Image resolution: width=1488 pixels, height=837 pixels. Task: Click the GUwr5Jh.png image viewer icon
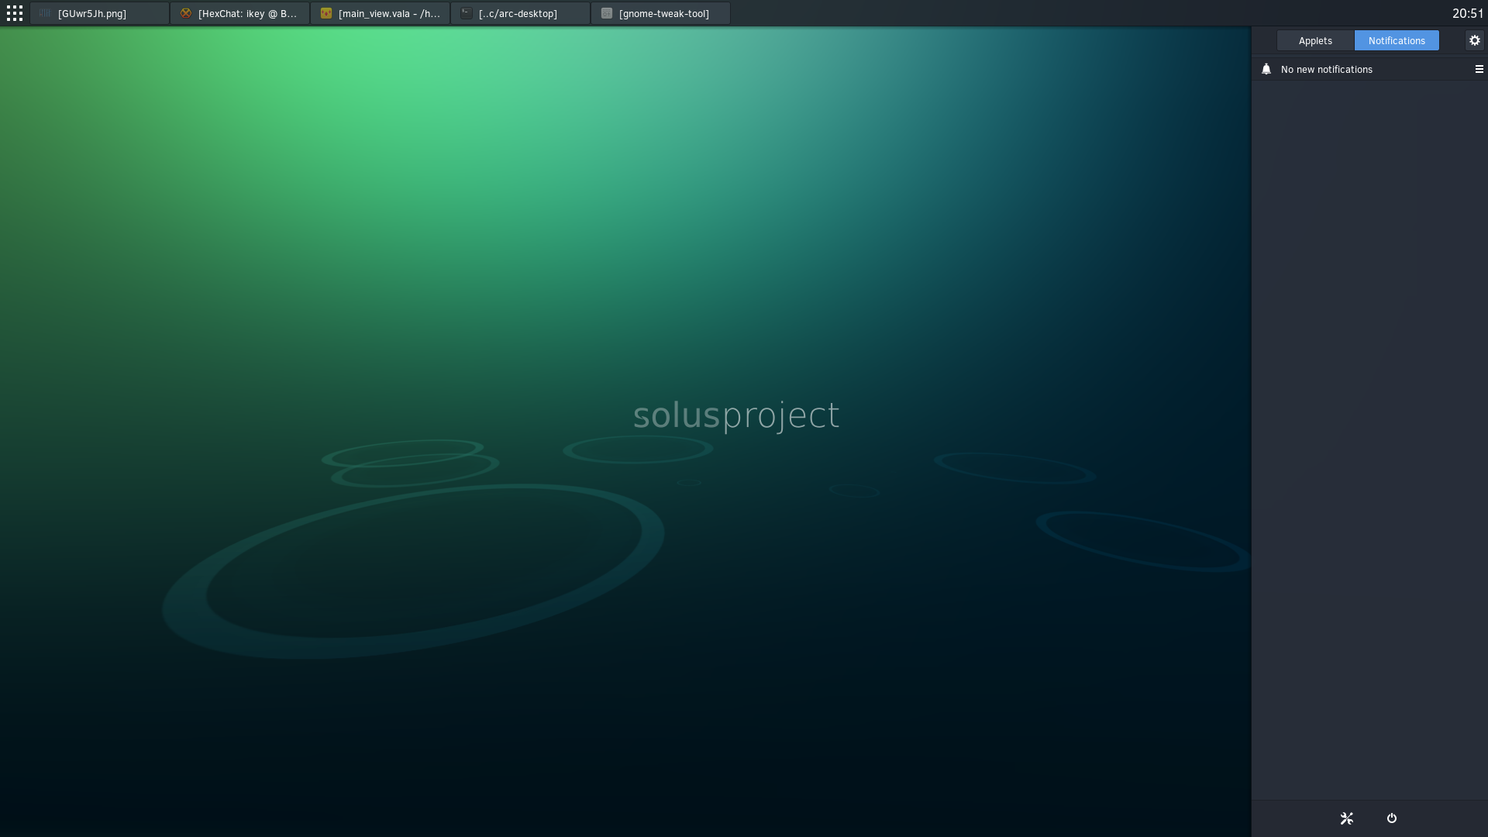coord(46,13)
